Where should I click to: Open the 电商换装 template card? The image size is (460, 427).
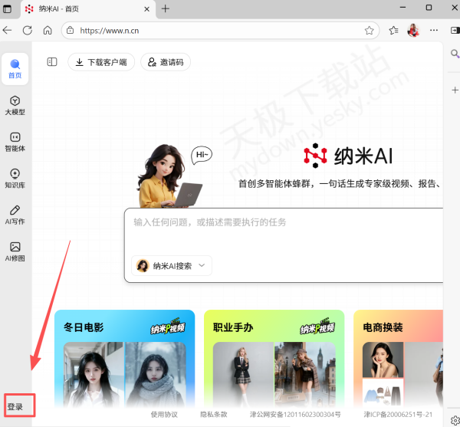click(399, 360)
